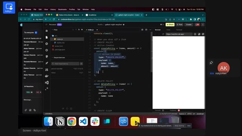Refresh the sandbox preview browser

(163, 34)
